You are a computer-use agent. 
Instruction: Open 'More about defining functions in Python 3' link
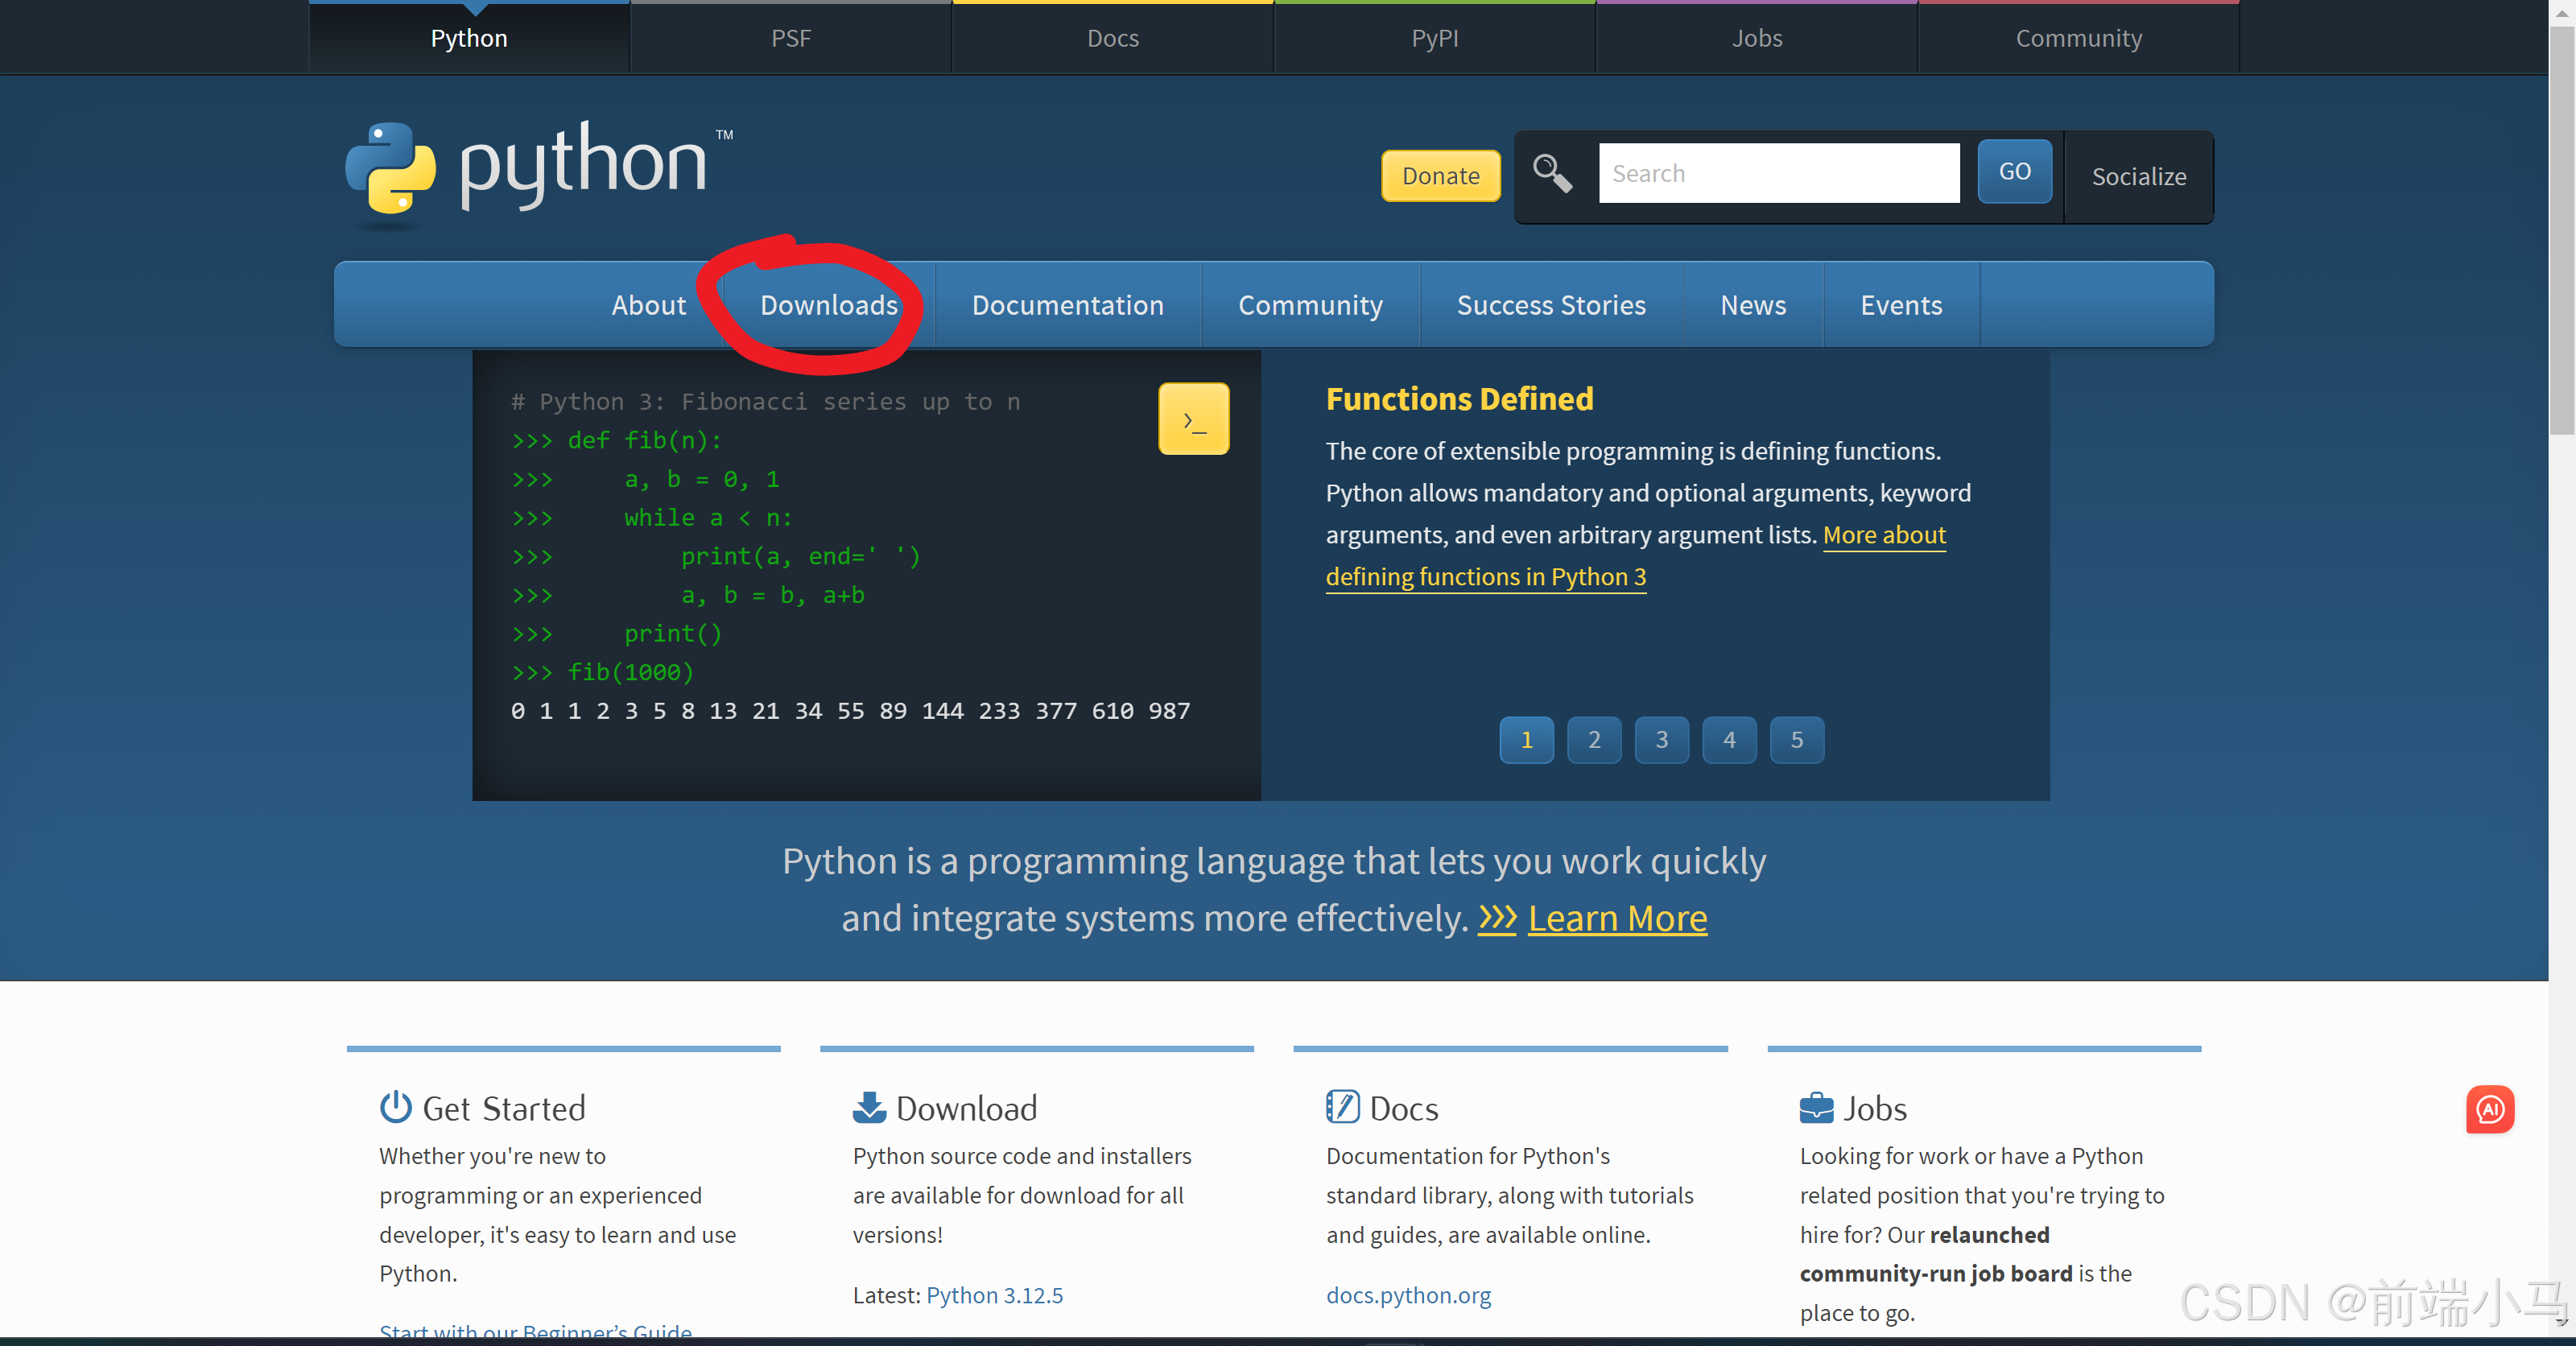pos(1486,577)
